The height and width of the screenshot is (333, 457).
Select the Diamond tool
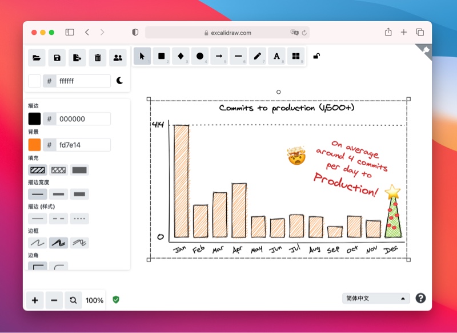181,56
